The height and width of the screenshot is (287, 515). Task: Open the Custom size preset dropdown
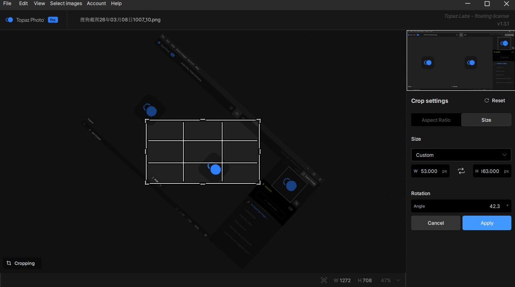click(461, 155)
